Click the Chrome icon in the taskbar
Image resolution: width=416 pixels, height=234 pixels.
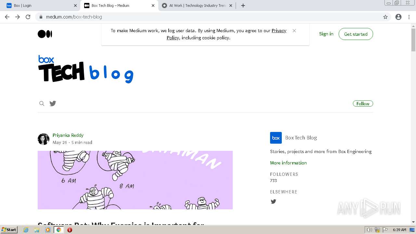[59, 230]
